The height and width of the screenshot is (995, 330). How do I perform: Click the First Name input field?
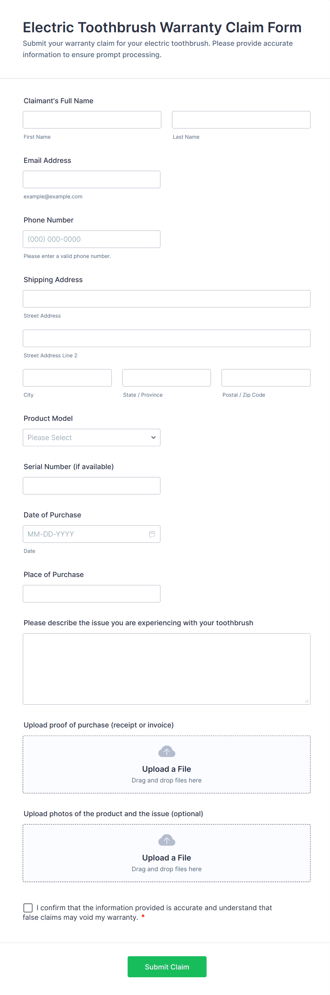pos(92,120)
